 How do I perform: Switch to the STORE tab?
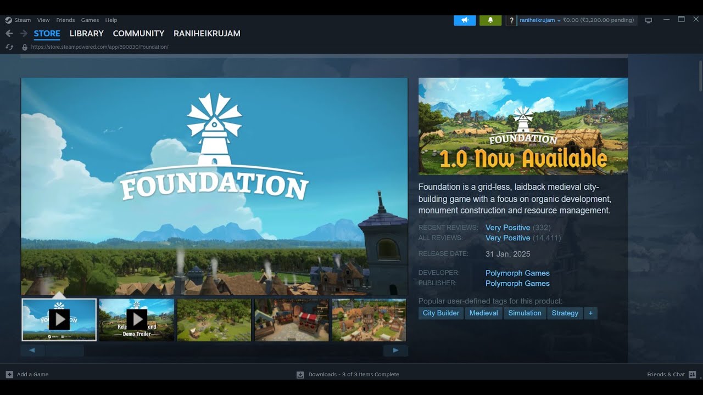coord(47,33)
